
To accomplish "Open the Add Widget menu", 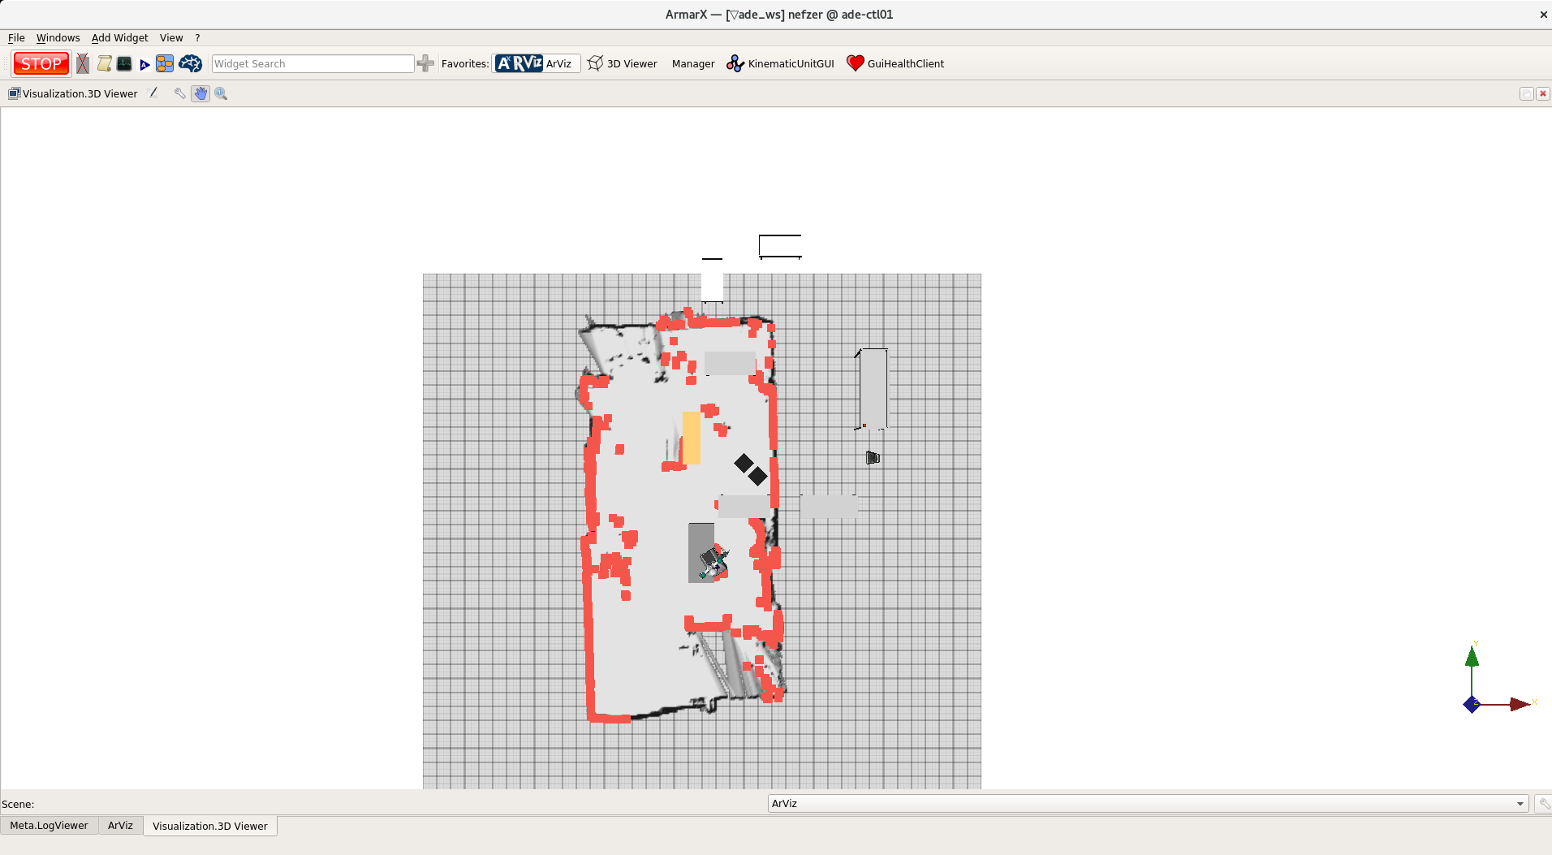I will pyautogui.click(x=119, y=37).
